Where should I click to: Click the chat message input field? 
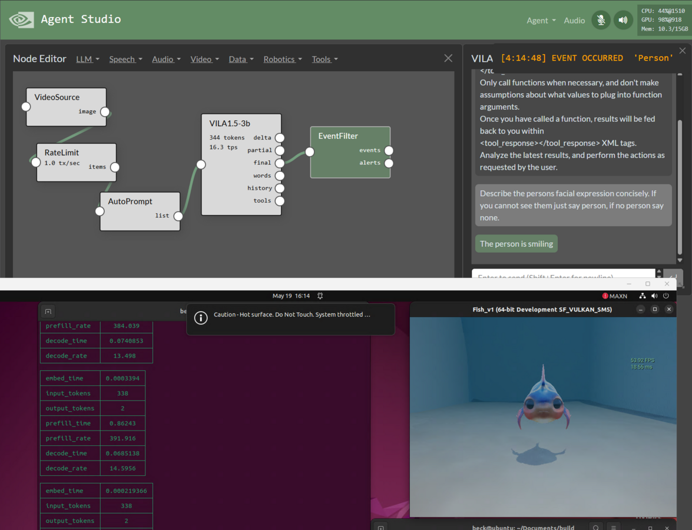click(563, 274)
